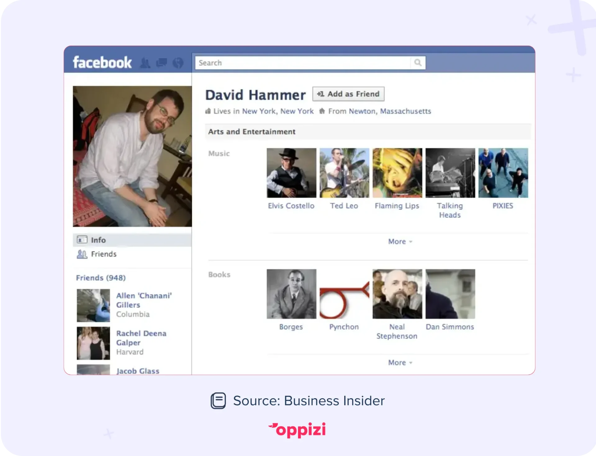
Task: Click Add as Friend button
Action: tap(348, 94)
